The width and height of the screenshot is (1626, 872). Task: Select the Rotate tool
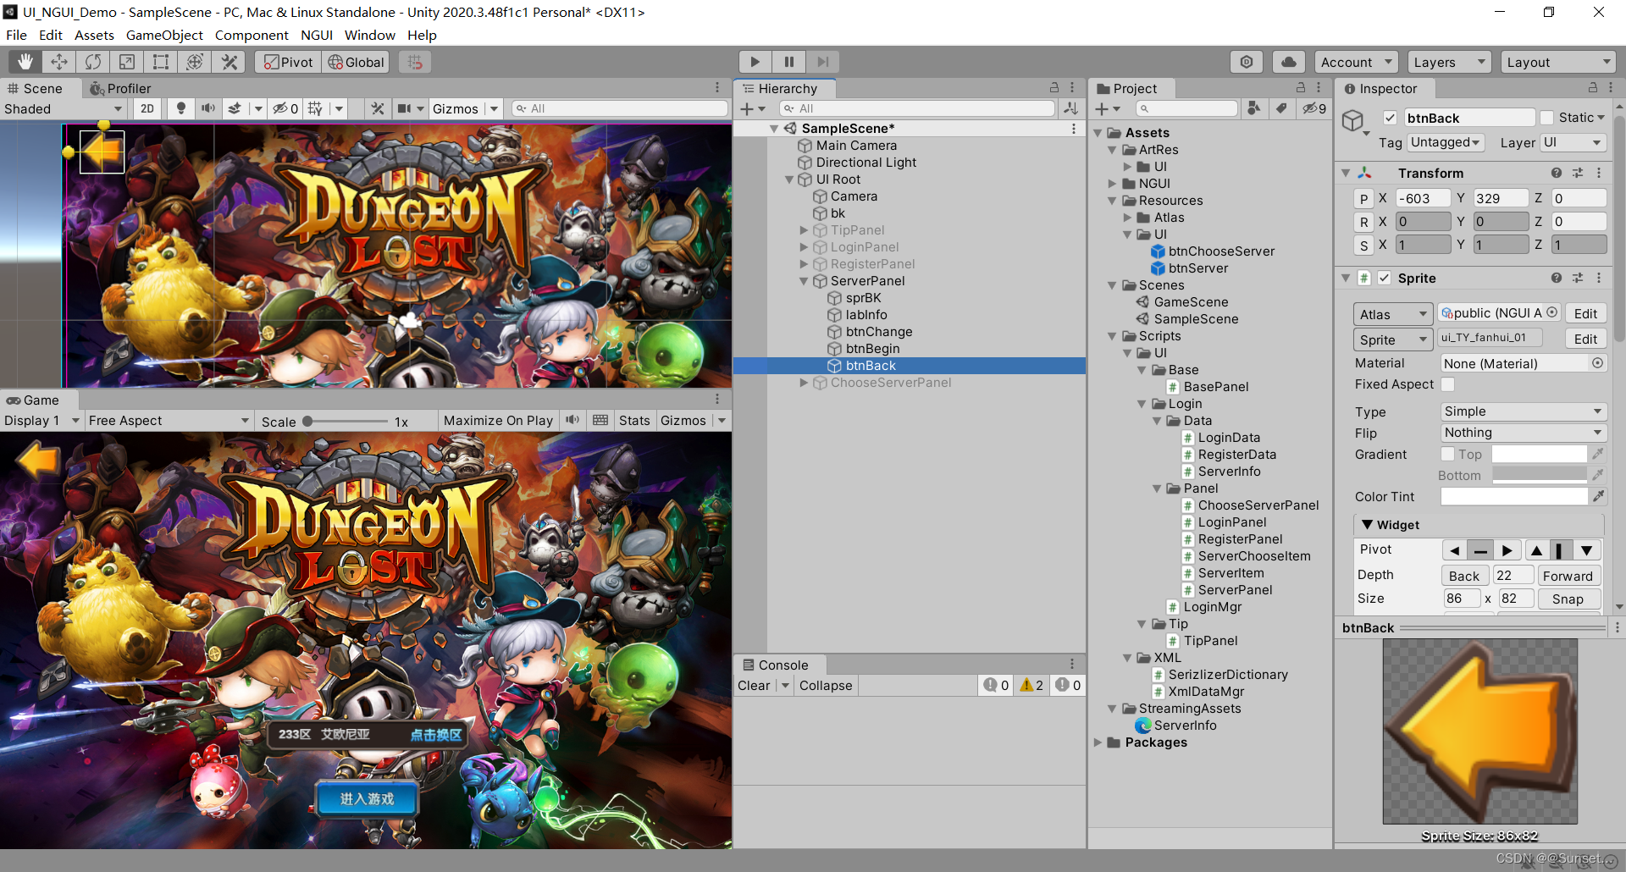tap(93, 62)
